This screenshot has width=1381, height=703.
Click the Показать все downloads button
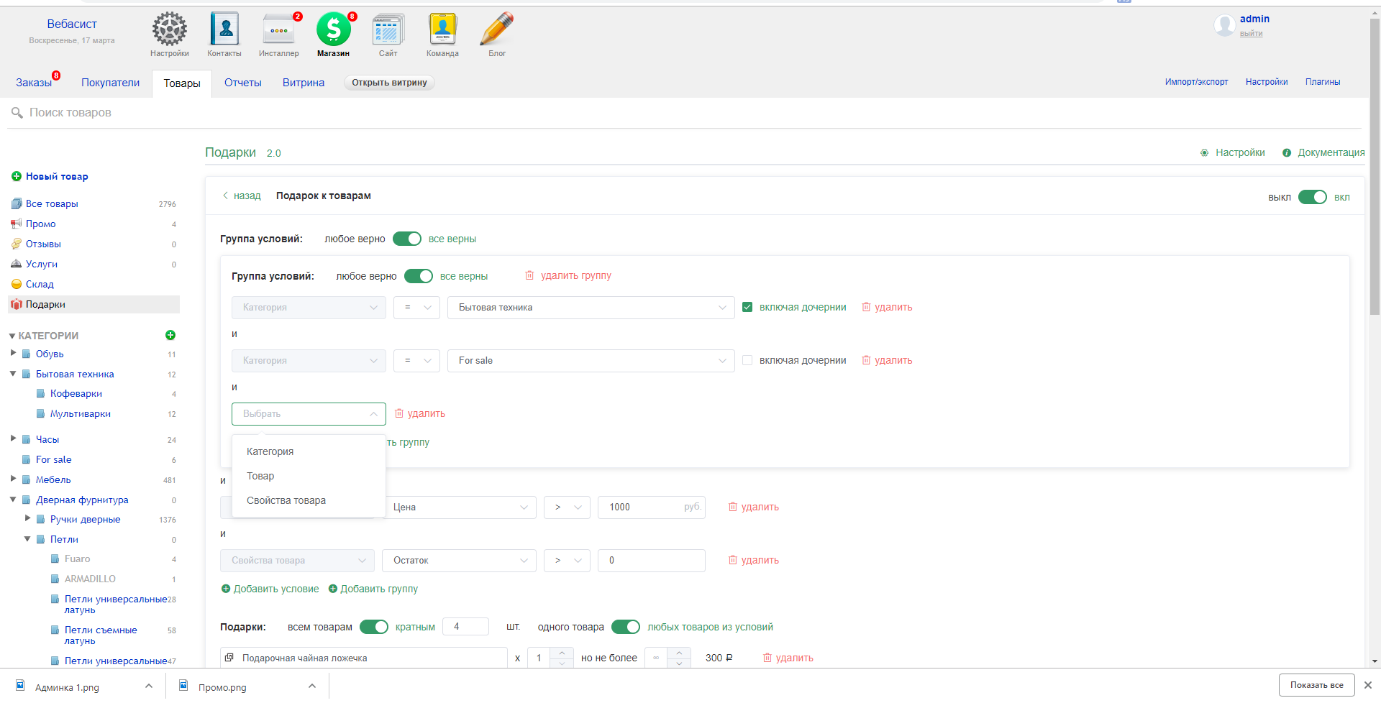pyautogui.click(x=1316, y=685)
